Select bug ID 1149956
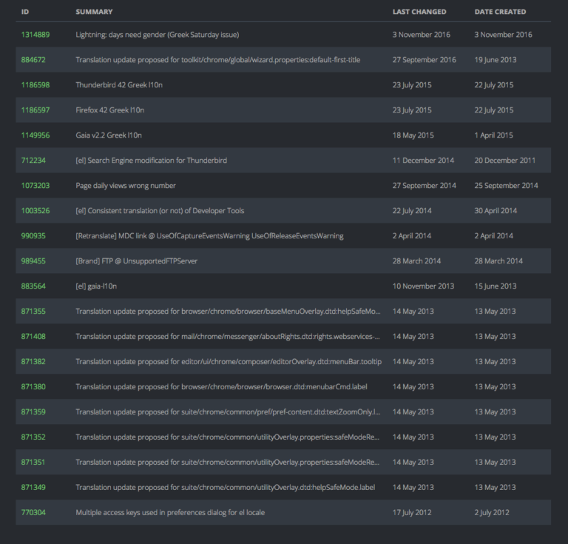Image resolution: width=568 pixels, height=544 pixels. (x=35, y=135)
